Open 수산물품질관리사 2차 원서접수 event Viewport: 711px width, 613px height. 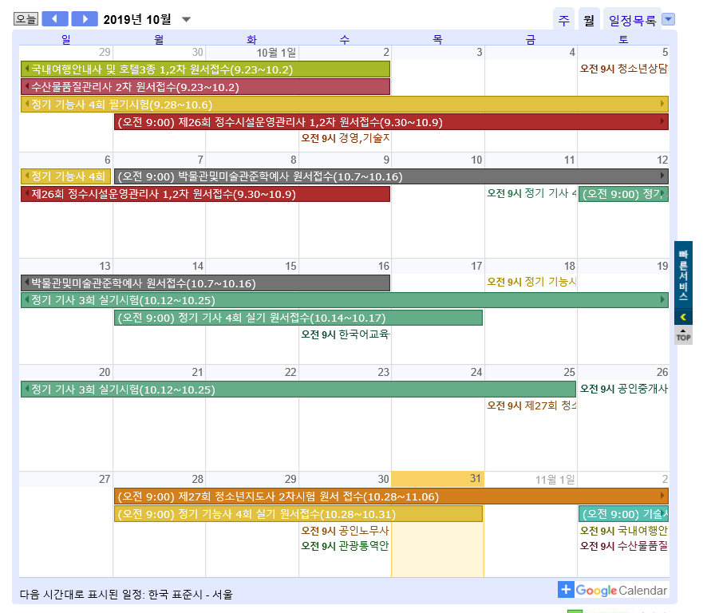tap(205, 87)
